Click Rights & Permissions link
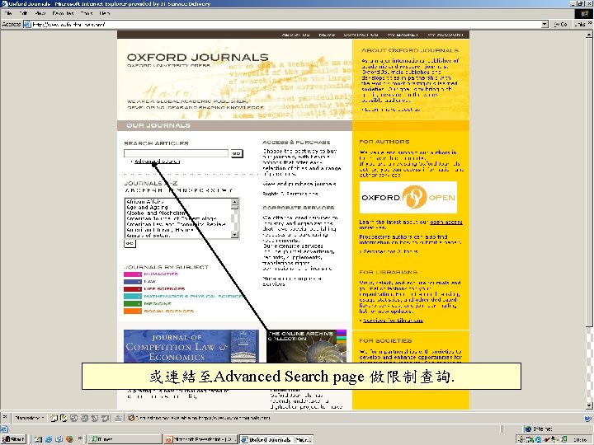The height and width of the screenshot is (445, 594). click(x=290, y=194)
